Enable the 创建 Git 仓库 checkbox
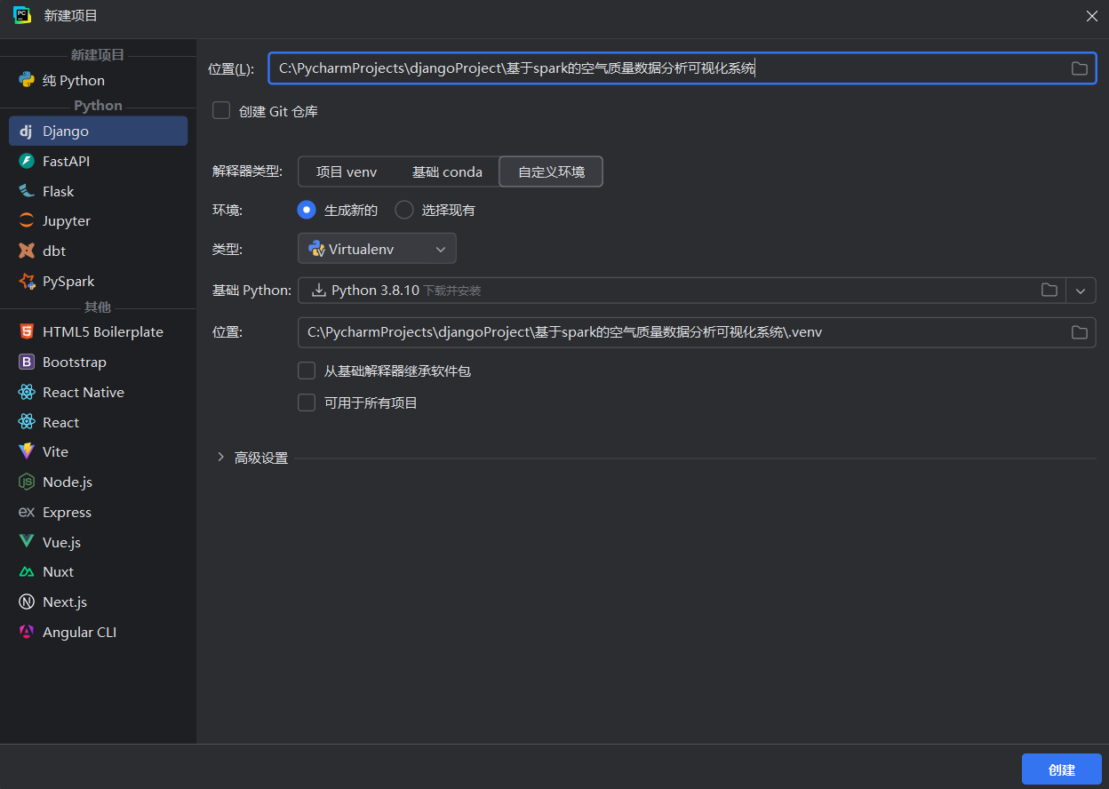Viewport: 1109px width, 789px height. [x=221, y=111]
